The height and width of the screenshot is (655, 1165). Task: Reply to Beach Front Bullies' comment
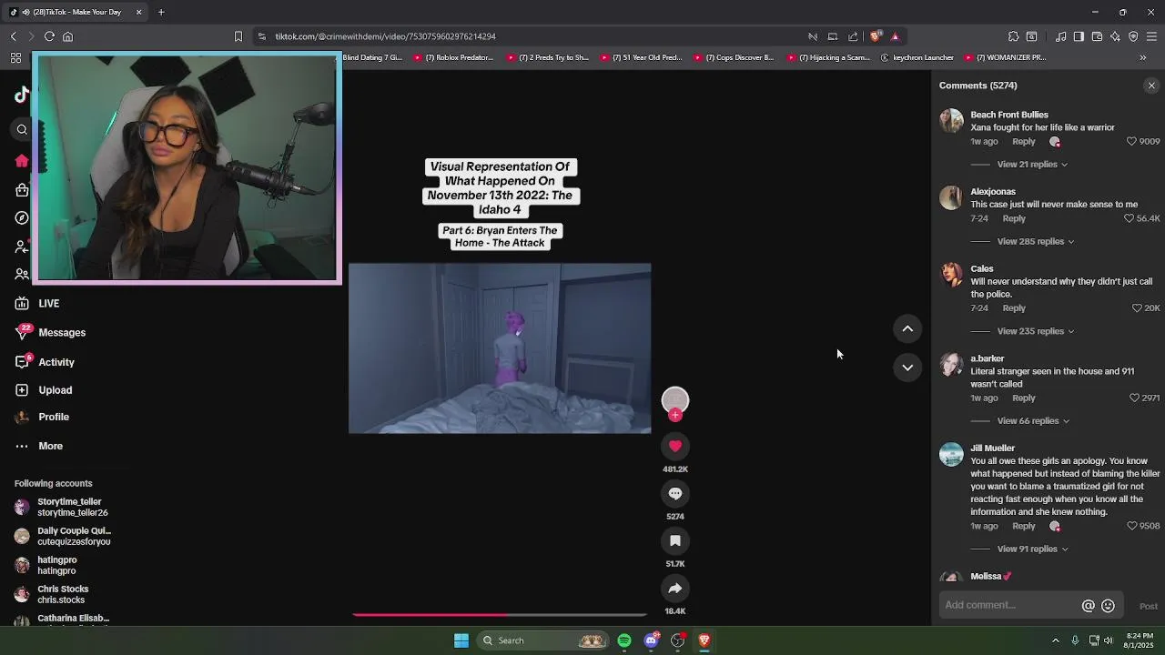tap(1024, 141)
